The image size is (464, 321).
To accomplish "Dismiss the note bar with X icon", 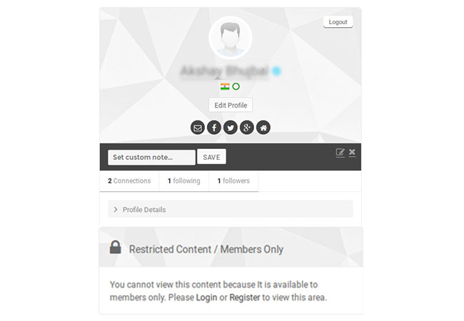I will tap(352, 152).
